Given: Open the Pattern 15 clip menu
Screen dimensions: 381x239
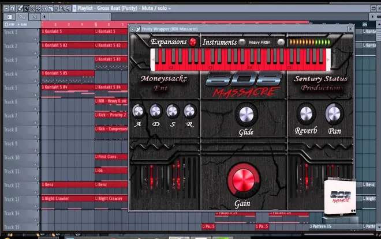Looking at the screenshot, I should 311,226.
